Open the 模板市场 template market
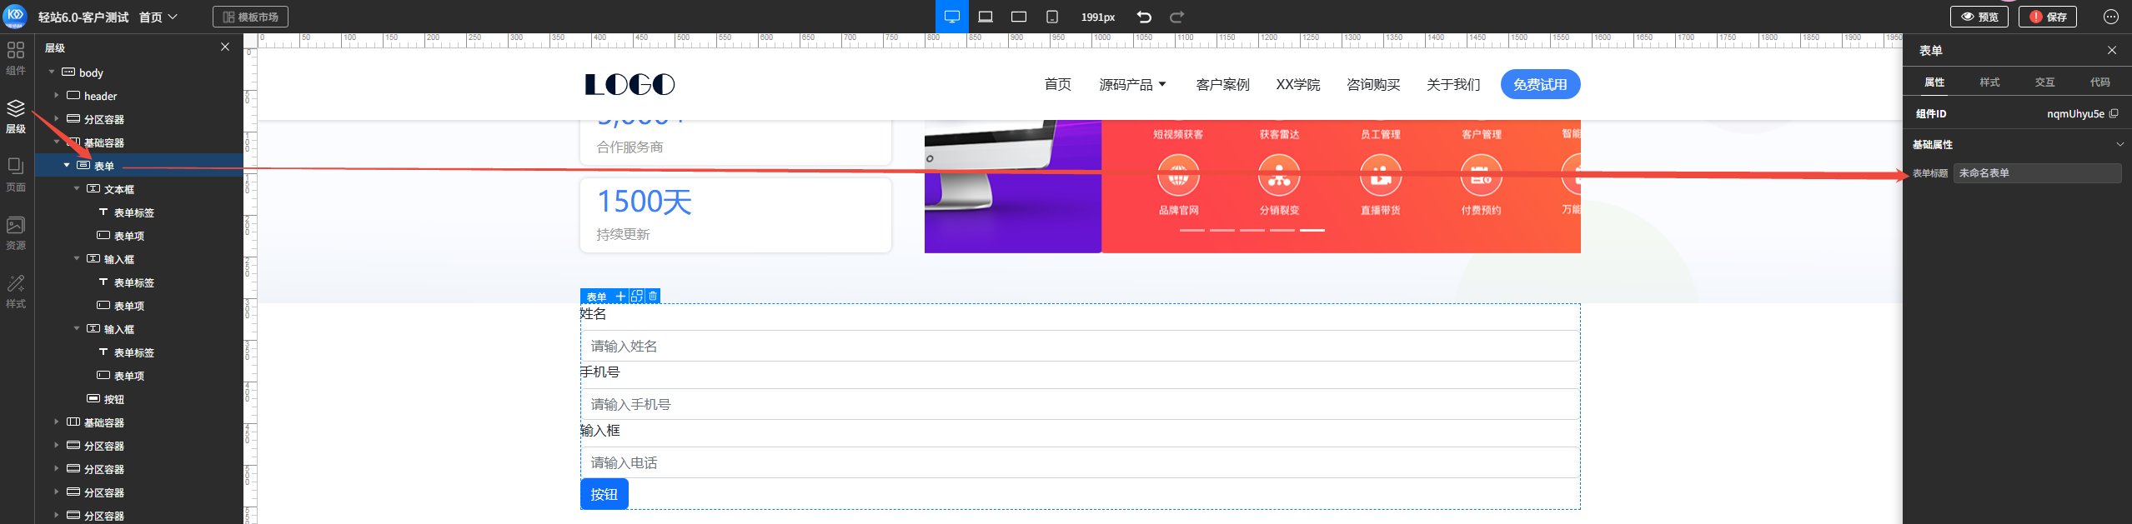The image size is (2132, 524). tap(250, 17)
